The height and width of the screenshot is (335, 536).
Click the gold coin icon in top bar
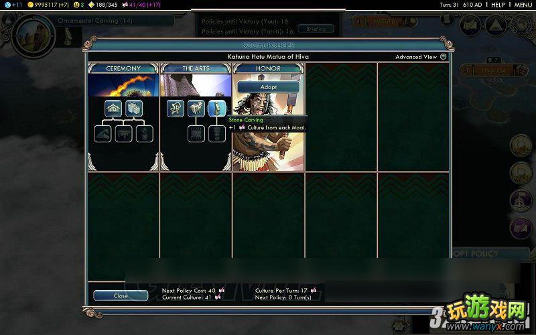point(30,5)
